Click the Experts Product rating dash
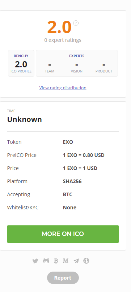 [104, 65]
